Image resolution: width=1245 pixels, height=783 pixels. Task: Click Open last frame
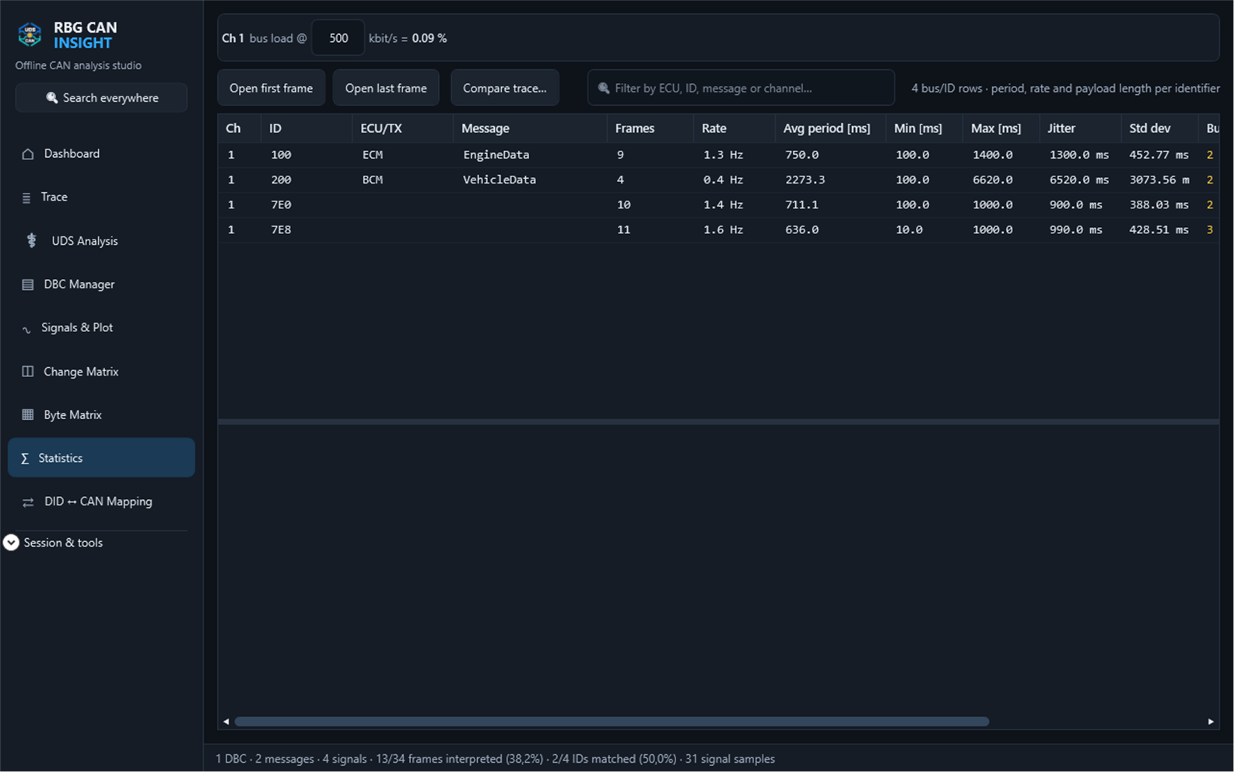pyautogui.click(x=386, y=88)
